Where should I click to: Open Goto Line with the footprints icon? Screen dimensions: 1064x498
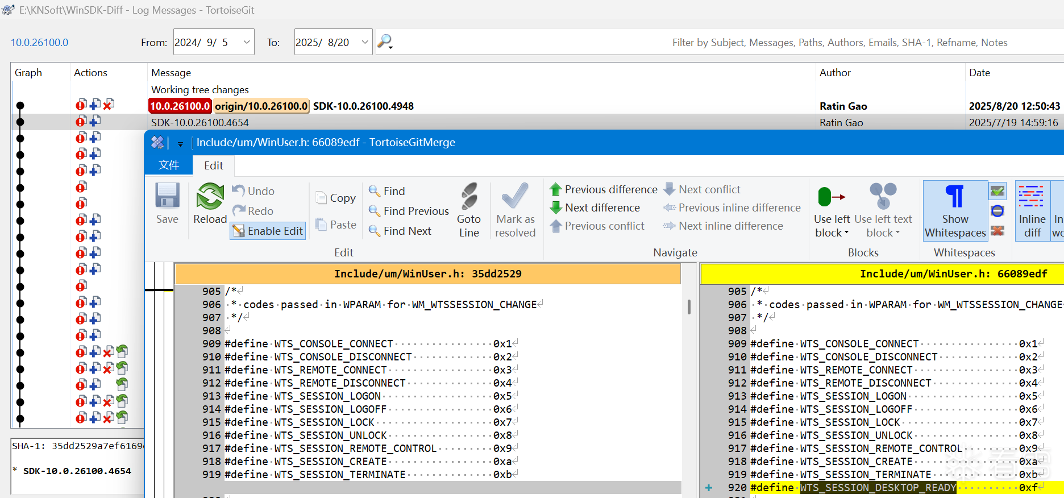[x=469, y=196]
